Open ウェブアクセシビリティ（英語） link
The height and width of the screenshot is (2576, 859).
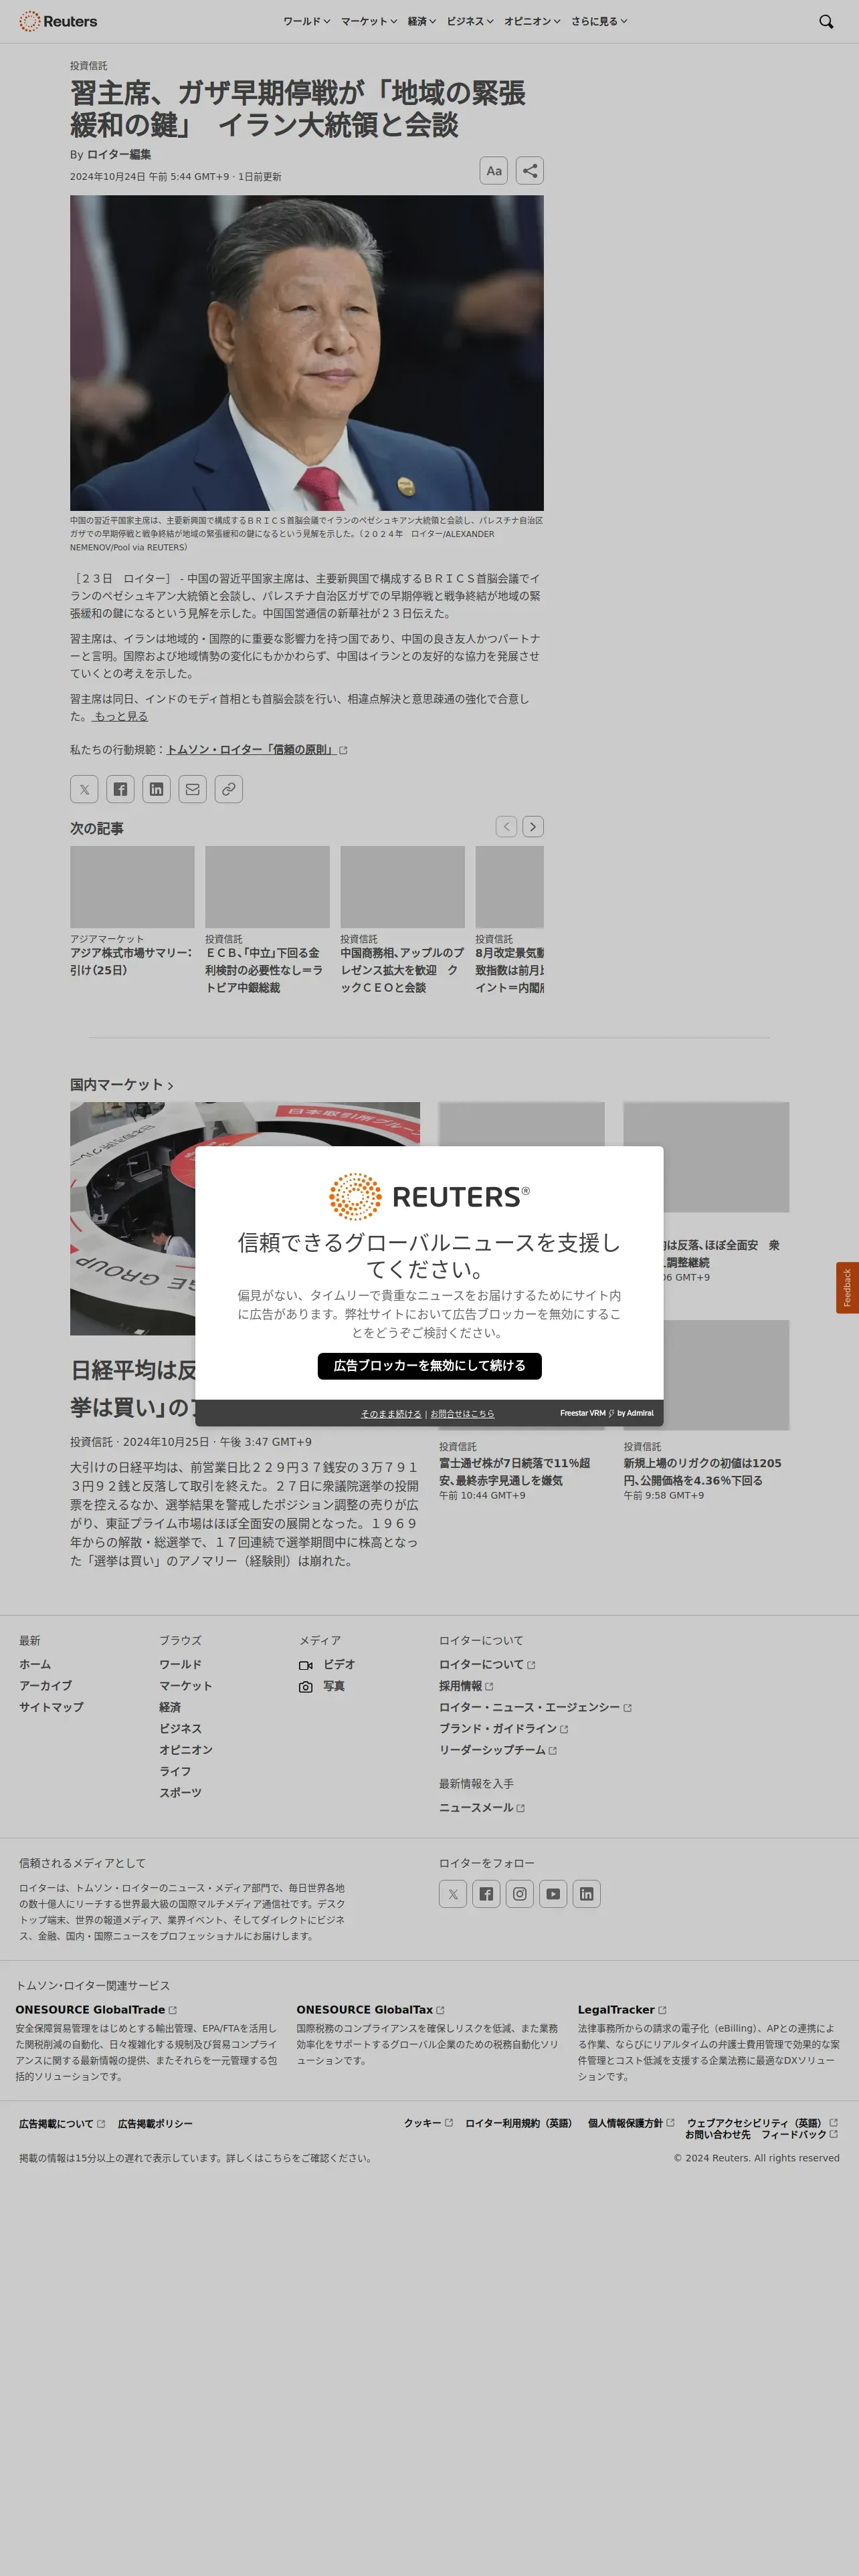(x=762, y=2122)
